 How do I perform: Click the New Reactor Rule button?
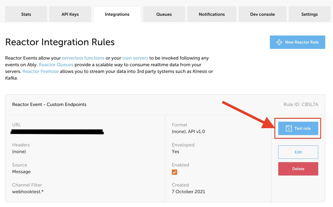tap(297, 42)
